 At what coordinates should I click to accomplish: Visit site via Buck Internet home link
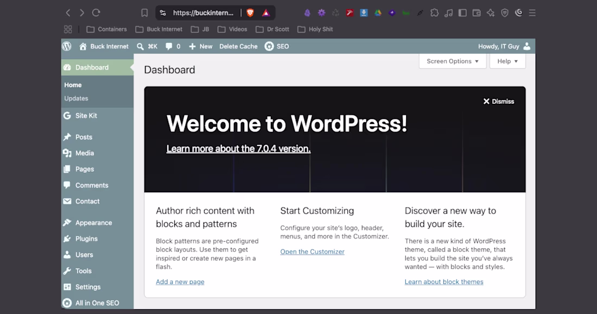click(x=104, y=47)
